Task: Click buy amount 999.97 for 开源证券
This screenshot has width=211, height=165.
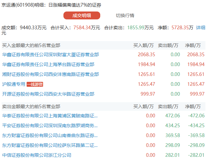Action: click(148, 94)
